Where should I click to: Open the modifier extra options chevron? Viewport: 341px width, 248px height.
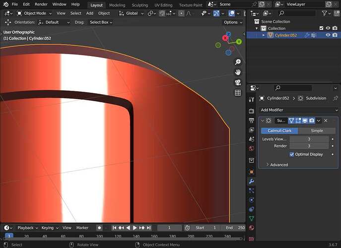pyautogui.click(x=319, y=121)
